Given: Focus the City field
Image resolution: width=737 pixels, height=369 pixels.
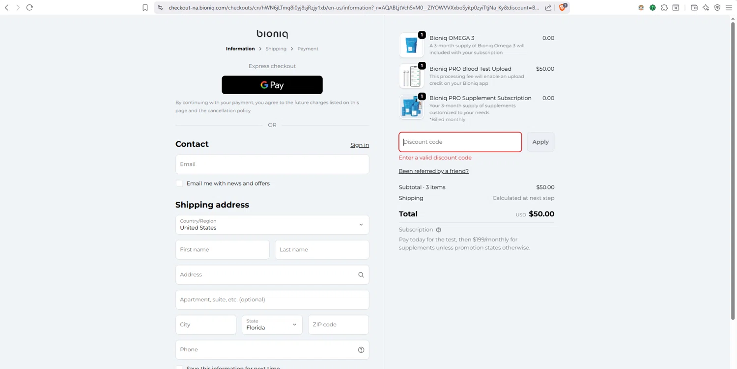Looking at the screenshot, I should 206,325.
